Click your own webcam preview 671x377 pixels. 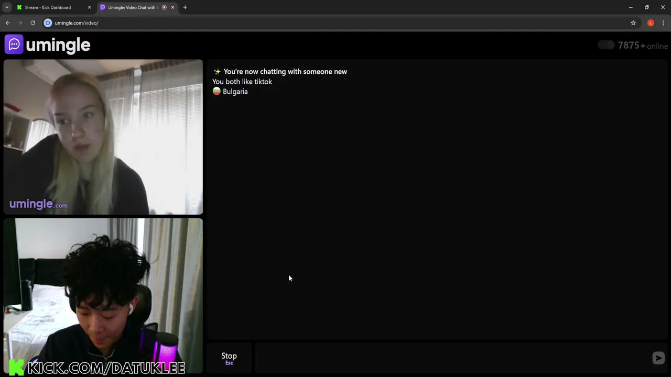pyautogui.click(x=103, y=296)
